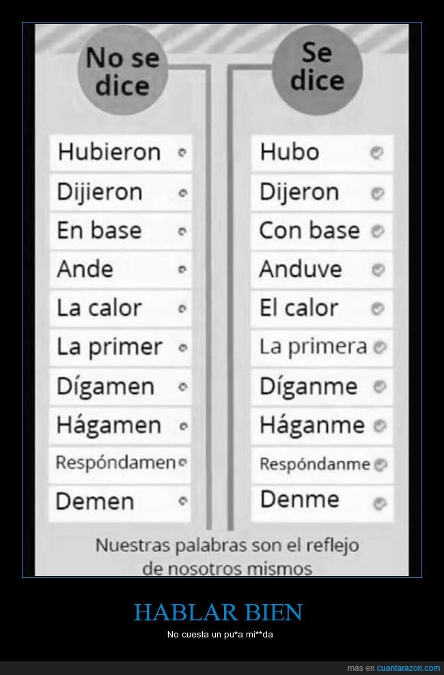Image resolution: width=444 pixels, height=675 pixels.
Task: Click the checkmark icon next to Hubo
Action: point(377,153)
